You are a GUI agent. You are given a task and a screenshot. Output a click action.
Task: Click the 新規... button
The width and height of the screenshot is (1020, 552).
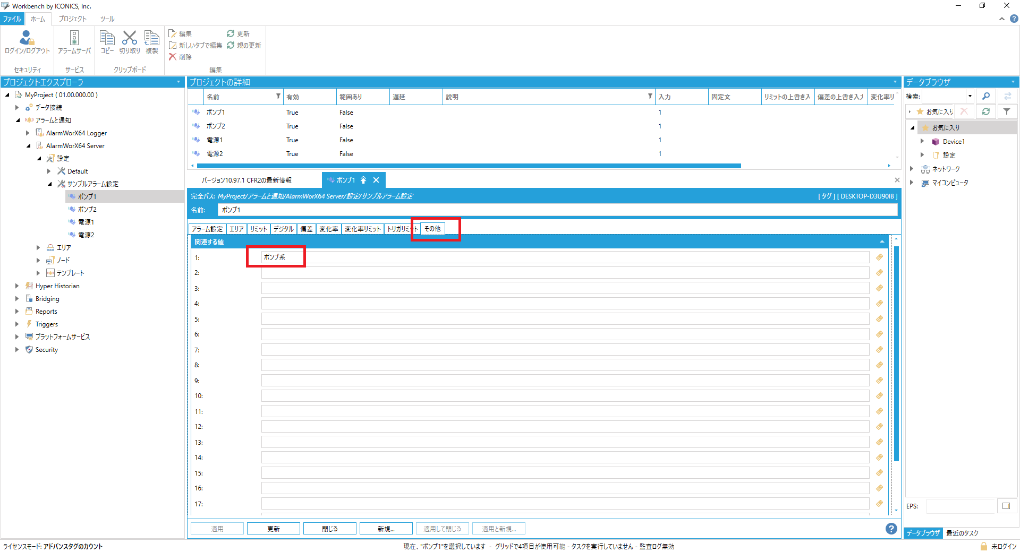tap(386, 529)
